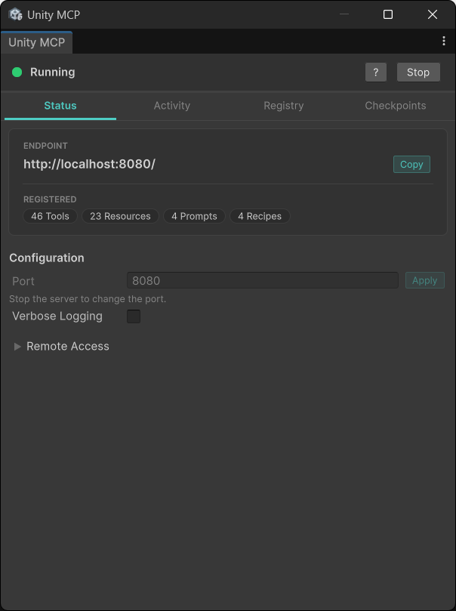Switch to the Status tab
This screenshot has width=456, height=611.
tap(60, 106)
